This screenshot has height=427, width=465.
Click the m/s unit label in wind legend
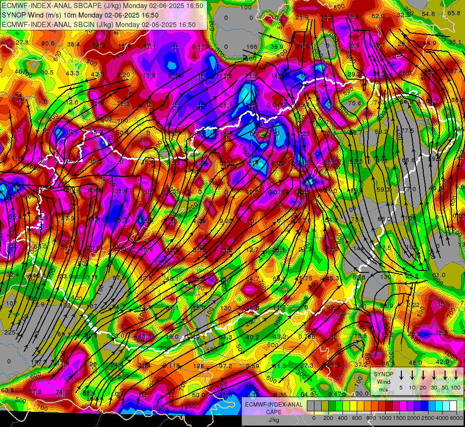click(x=383, y=390)
